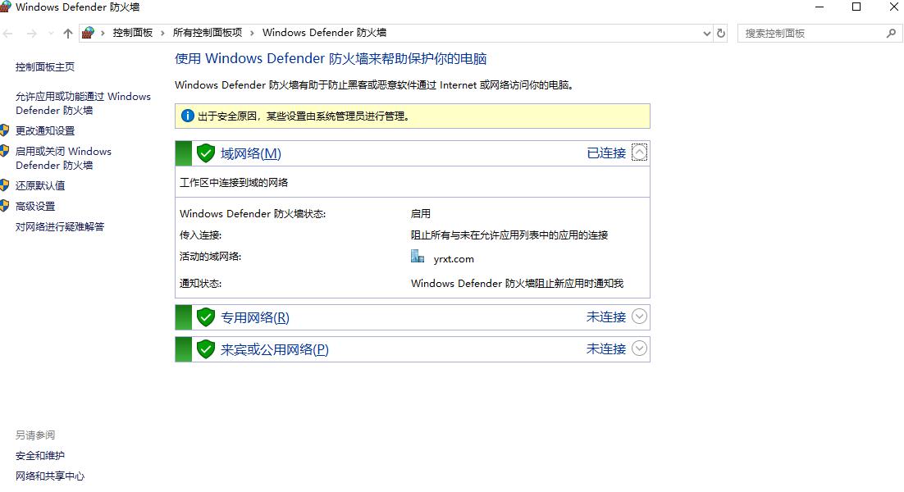
Task: Open 对网络进行疑难解答 link
Action: pyautogui.click(x=60, y=227)
